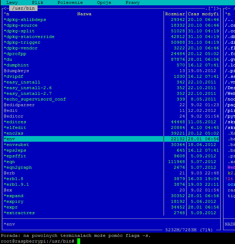Click the /usr/bin path tab

[x=23, y=8]
